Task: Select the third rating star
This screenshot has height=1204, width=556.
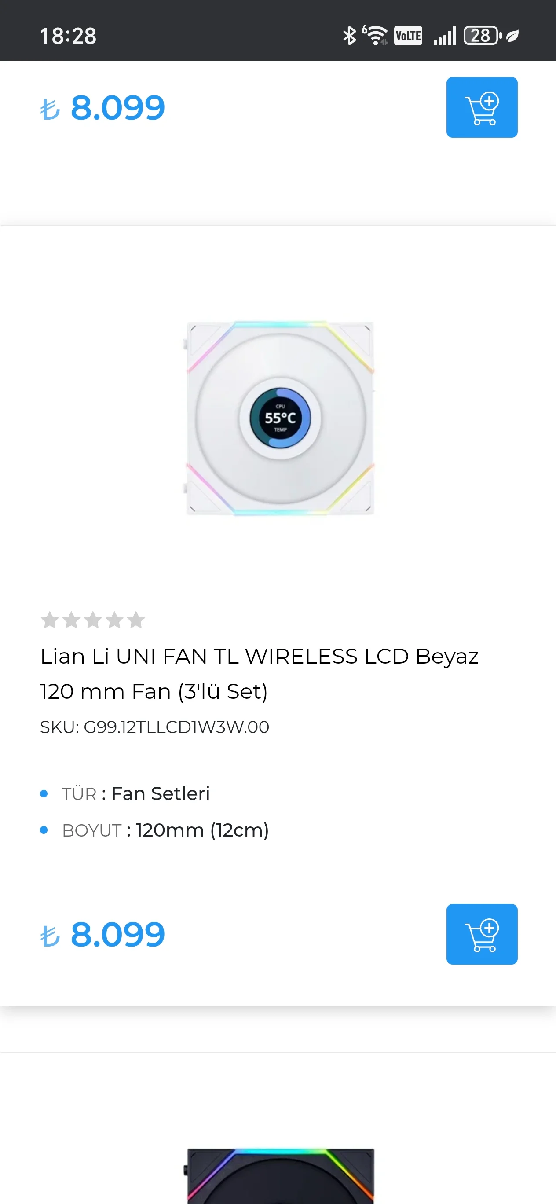Action: 93,620
